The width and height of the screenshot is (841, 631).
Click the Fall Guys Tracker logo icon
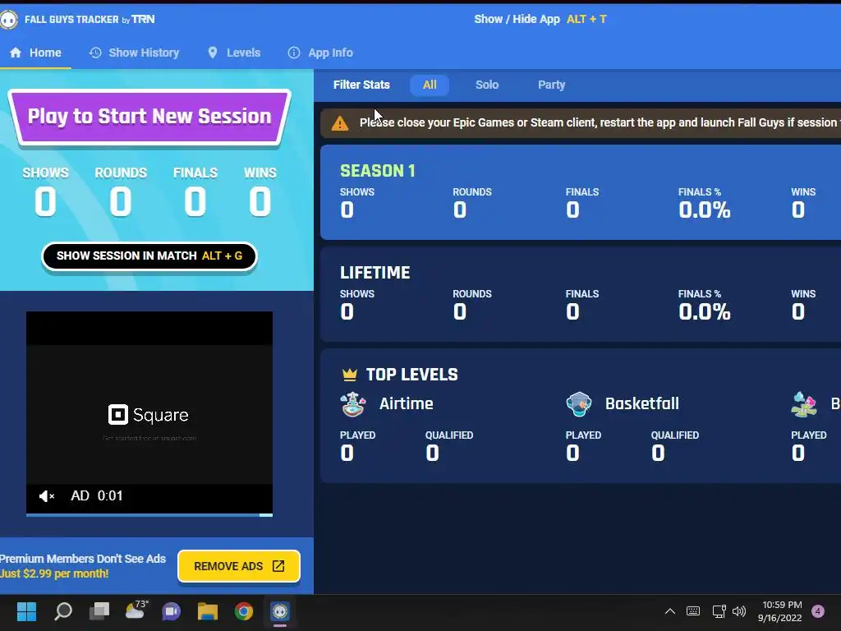tap(8, 20)
